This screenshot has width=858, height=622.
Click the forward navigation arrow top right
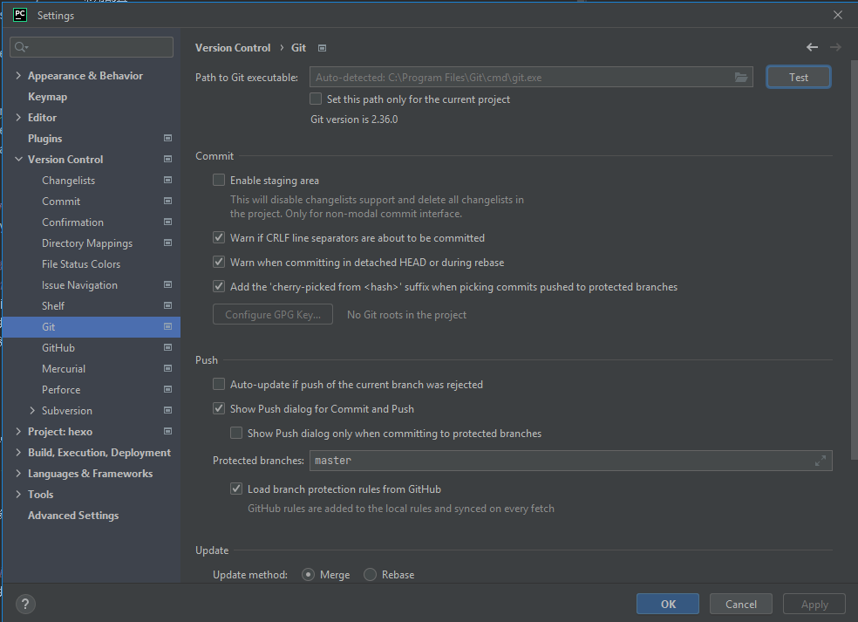point(835,47)
